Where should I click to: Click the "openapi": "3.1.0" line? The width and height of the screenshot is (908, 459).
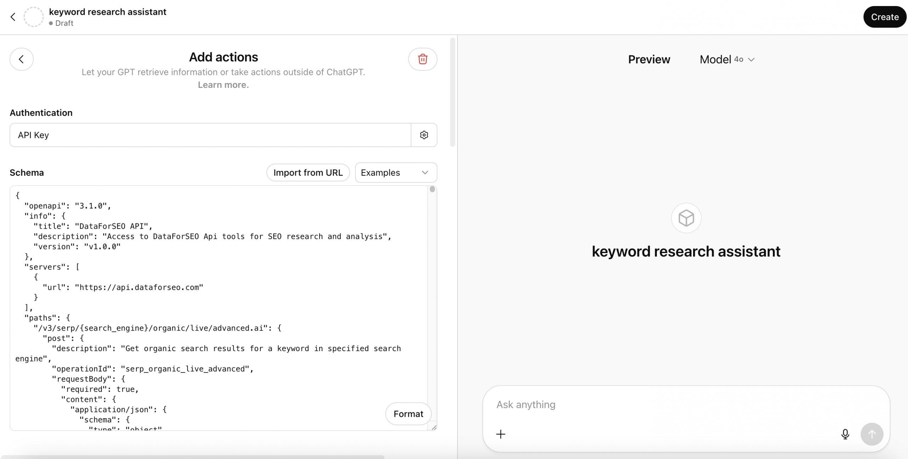tap(67, 206)
